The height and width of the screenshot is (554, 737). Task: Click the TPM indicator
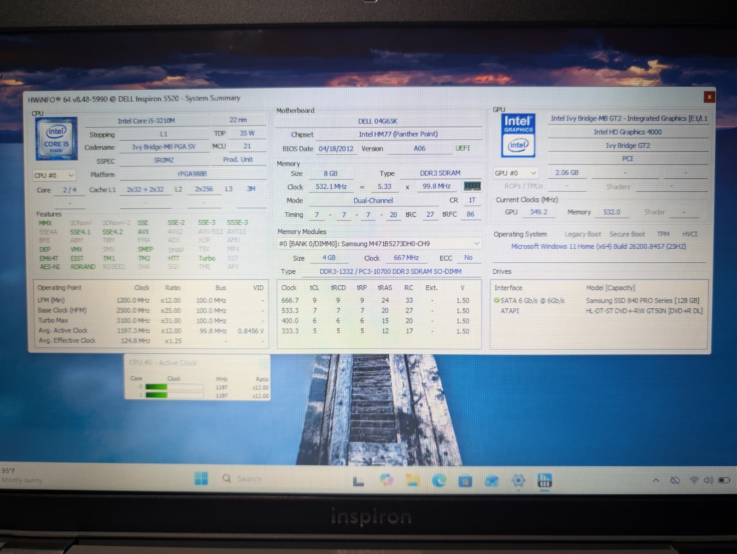point(663,234)
